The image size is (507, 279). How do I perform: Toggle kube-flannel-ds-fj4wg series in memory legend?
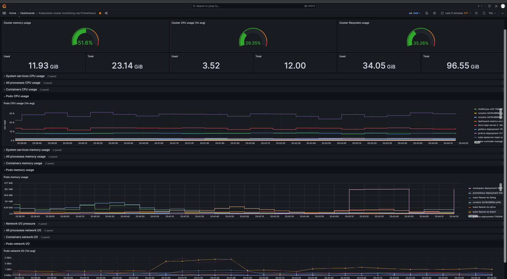(484, 198)
